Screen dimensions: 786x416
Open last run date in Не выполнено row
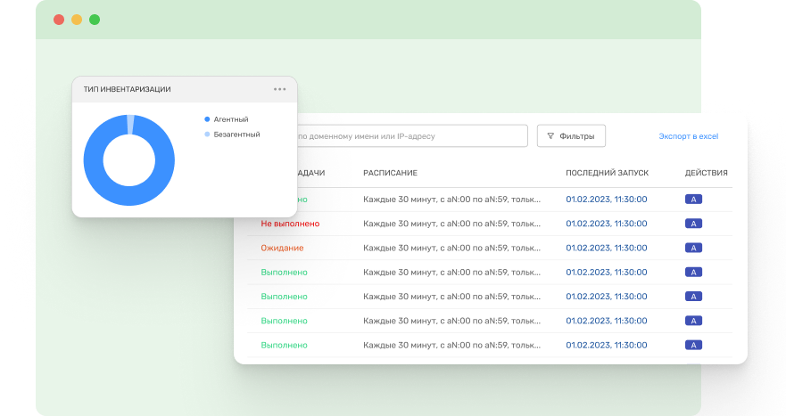tap(606, 224)
